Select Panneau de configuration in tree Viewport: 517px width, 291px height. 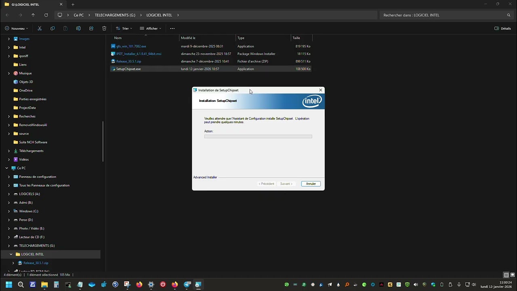(38, 177)
